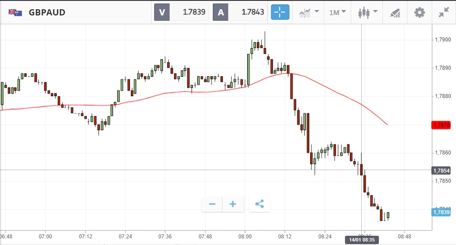
Task: Expand the 1M timeframe selector
Action: (x=337, y=12)
